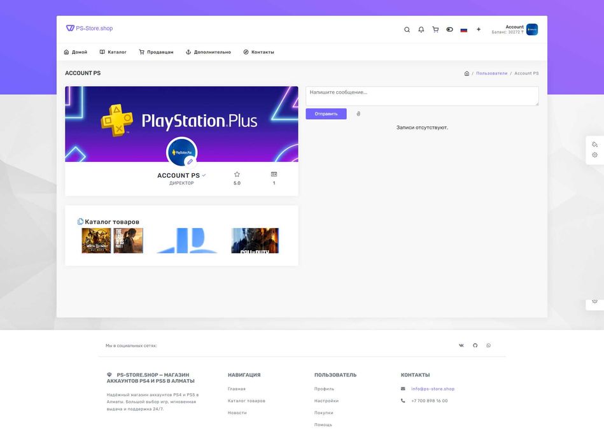Open VK social link icon
This screenshot has height=446, width=604.
pyautogui.click(x=461, y=345)
